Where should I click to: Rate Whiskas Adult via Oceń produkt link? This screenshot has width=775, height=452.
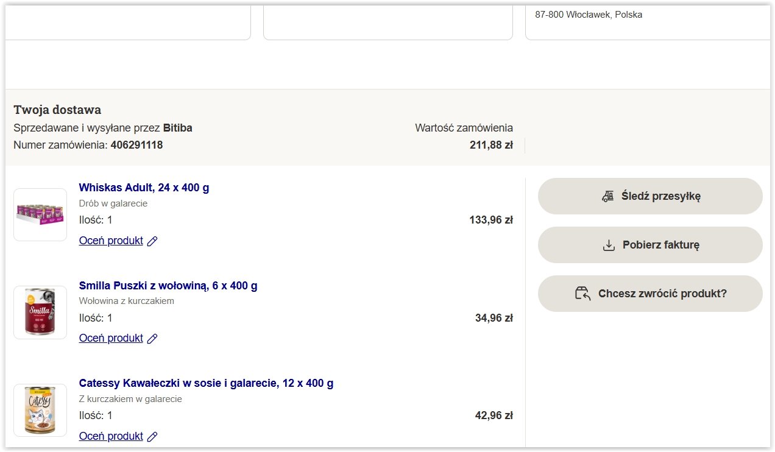[111, 241]
